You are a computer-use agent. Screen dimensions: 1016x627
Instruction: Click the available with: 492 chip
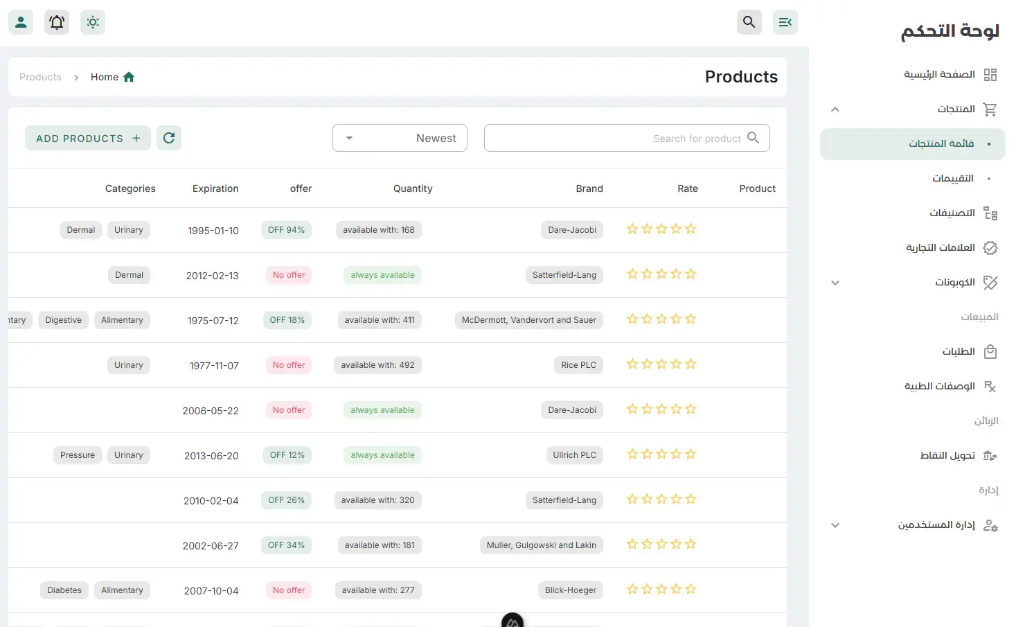pos(377,365)
